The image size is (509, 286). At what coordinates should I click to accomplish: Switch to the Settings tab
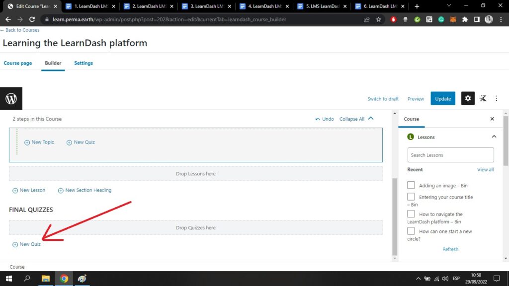[x=84, y=63]
